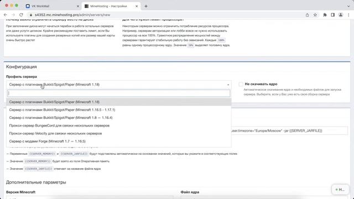Share this page via share icon
354x199 pixels.
307,15
